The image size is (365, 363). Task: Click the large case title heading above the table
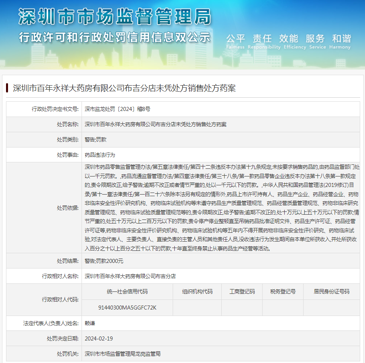124,88
